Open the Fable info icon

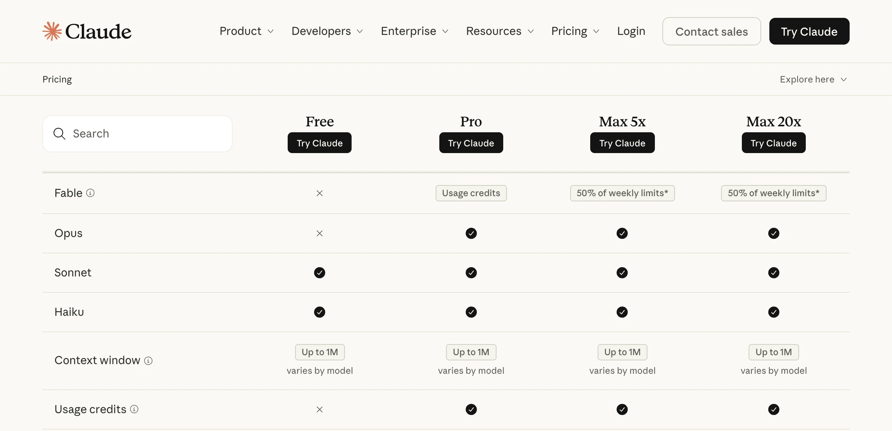[x=90, y=193]
